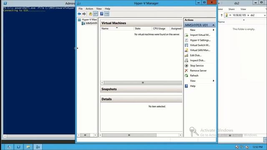The height and width of the screenshot is (150, 267).
Task: Open the View menu in Hyper-V Manager
Action: point(99,9)
